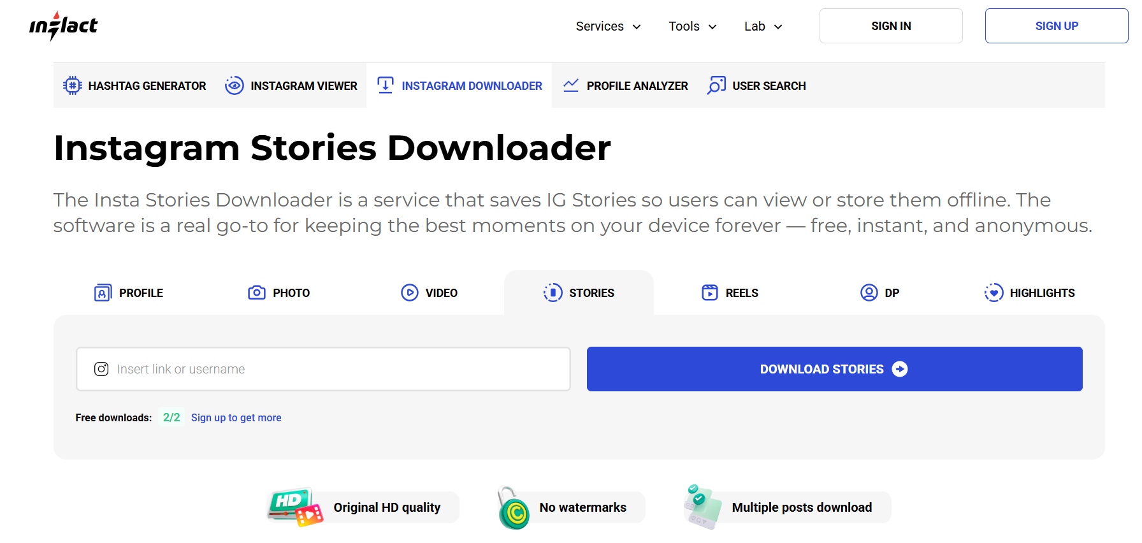Expand the Services dropdown chevron
This screenshot has width=1142, height=543.
637,27
